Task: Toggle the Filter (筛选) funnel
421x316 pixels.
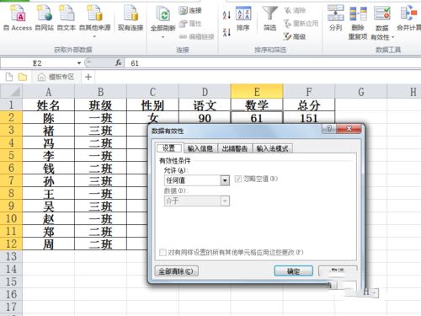Action: tap(269, 19)
